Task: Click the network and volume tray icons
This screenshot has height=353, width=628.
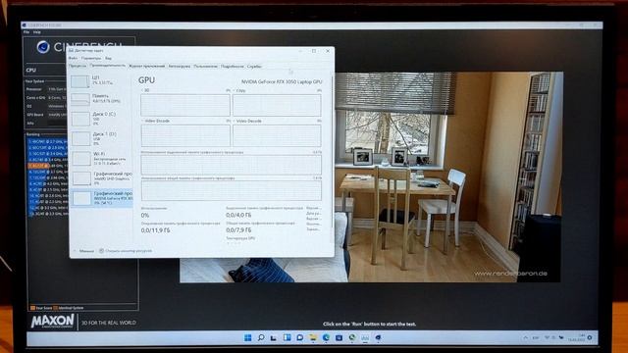Action: (x=553, y=338)
